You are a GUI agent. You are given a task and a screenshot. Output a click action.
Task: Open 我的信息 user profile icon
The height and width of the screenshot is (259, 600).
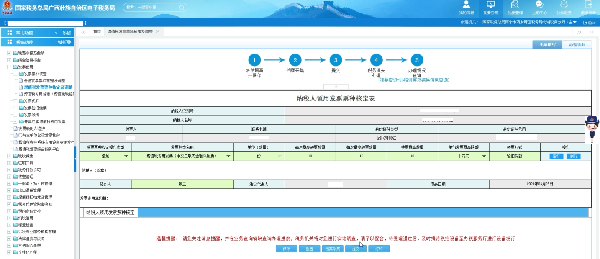click(466, 5)
